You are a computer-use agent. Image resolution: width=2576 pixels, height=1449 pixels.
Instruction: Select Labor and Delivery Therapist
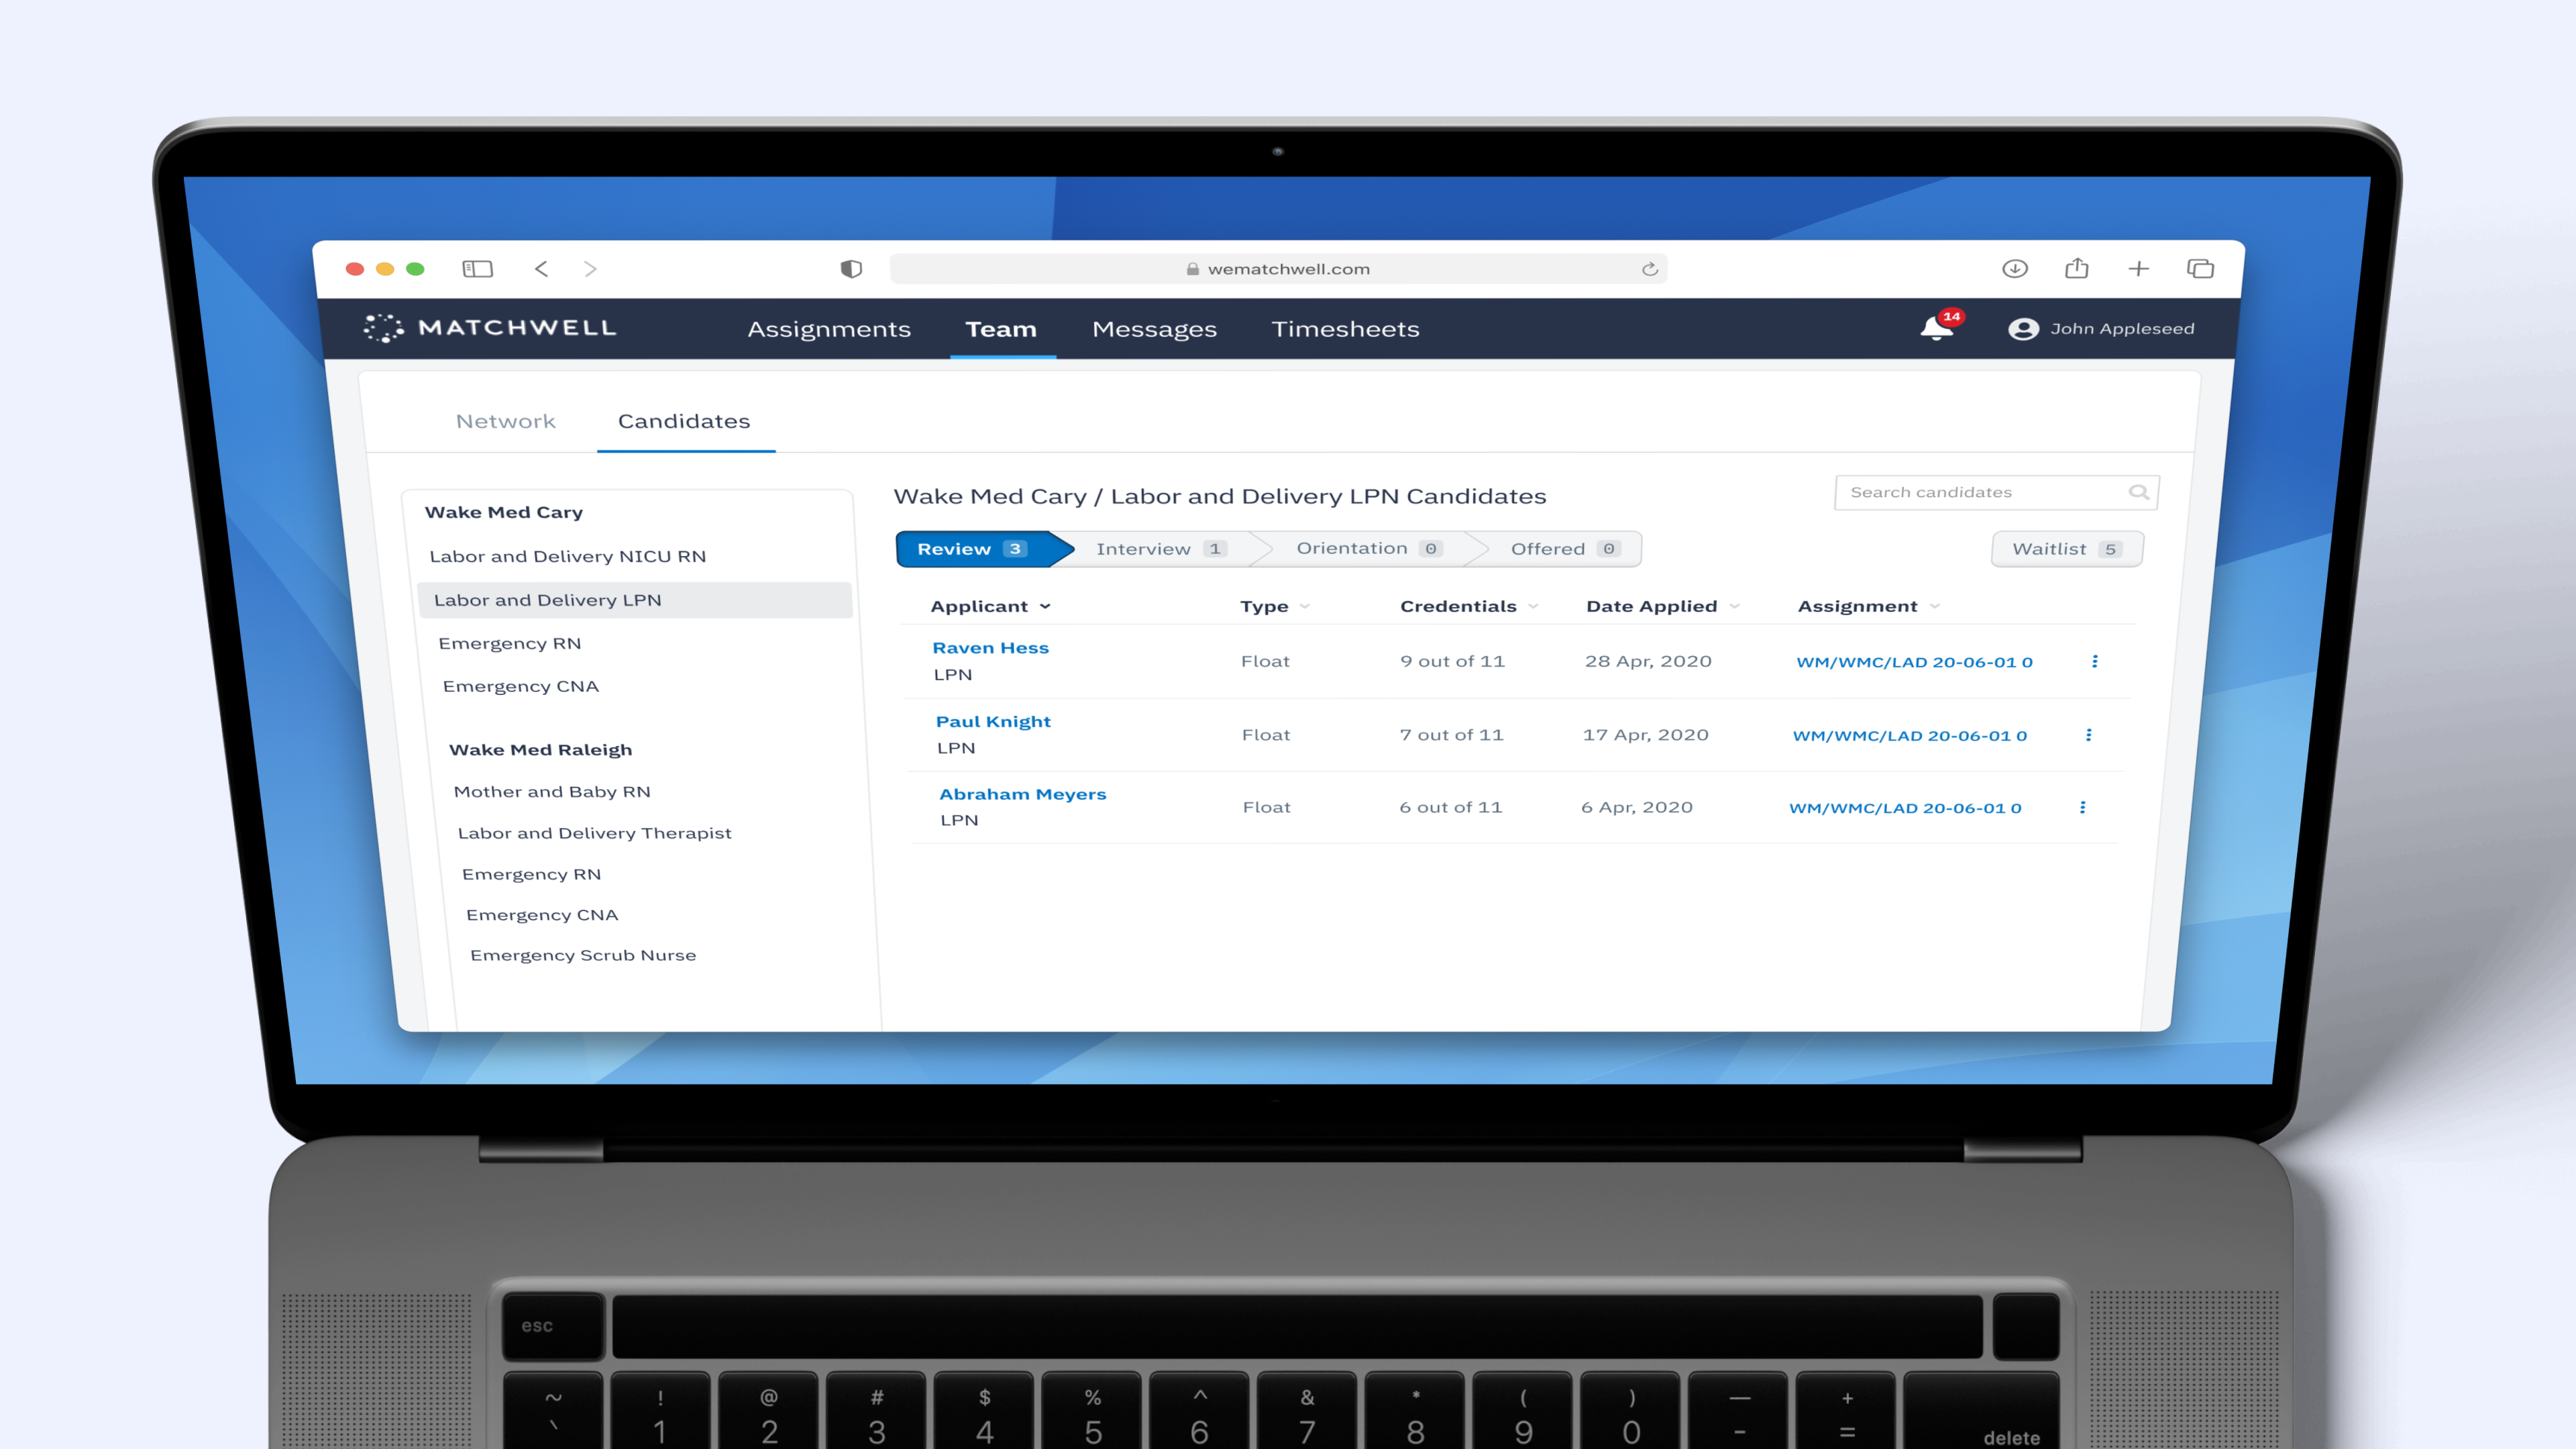(594, 833)
